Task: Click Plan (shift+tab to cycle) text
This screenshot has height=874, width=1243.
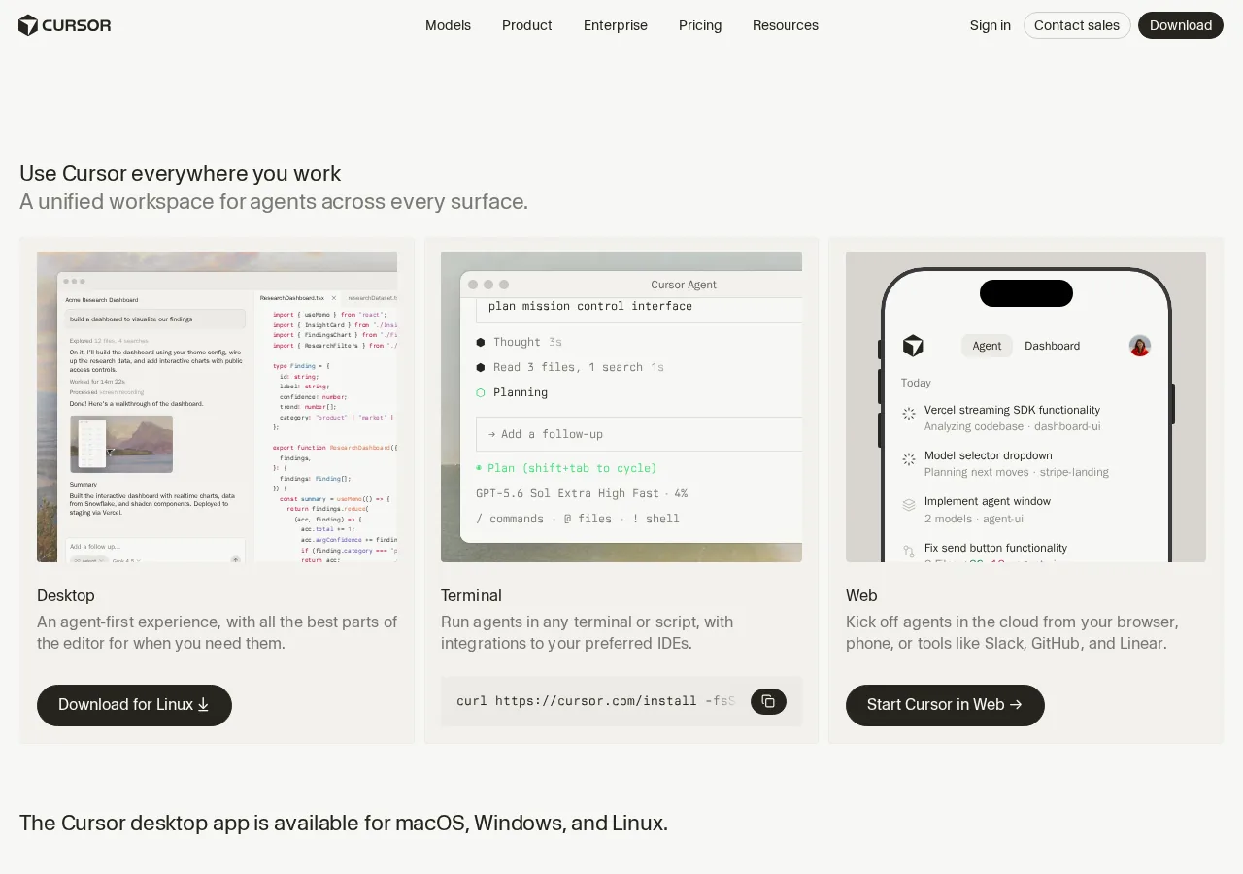Action: pos(572,468)
